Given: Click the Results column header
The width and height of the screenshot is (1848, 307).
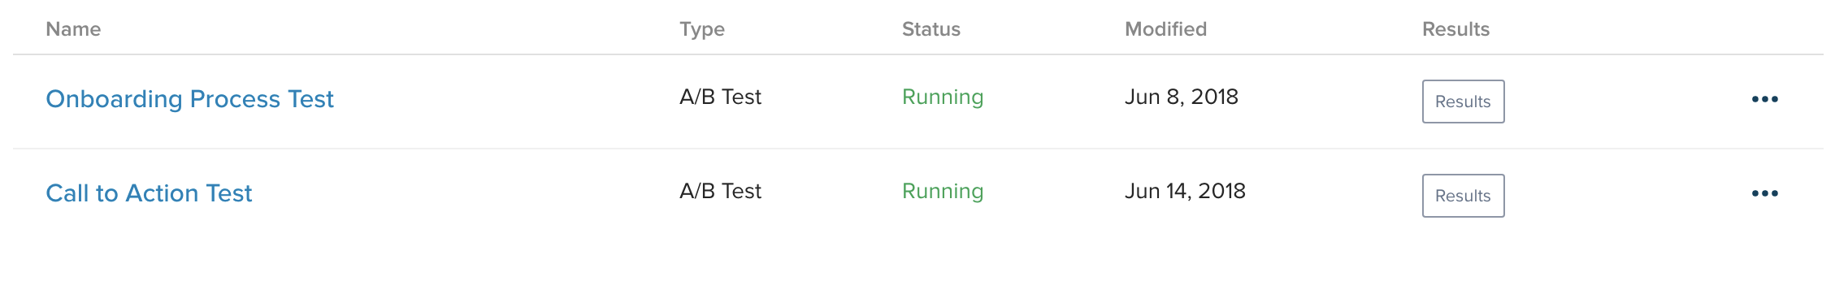Looking at the screenshot, I should tap(1455, 29).
